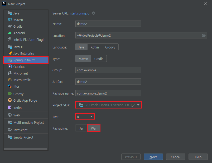
Task: Open the start.spring.io link
Action: (80, 13)
